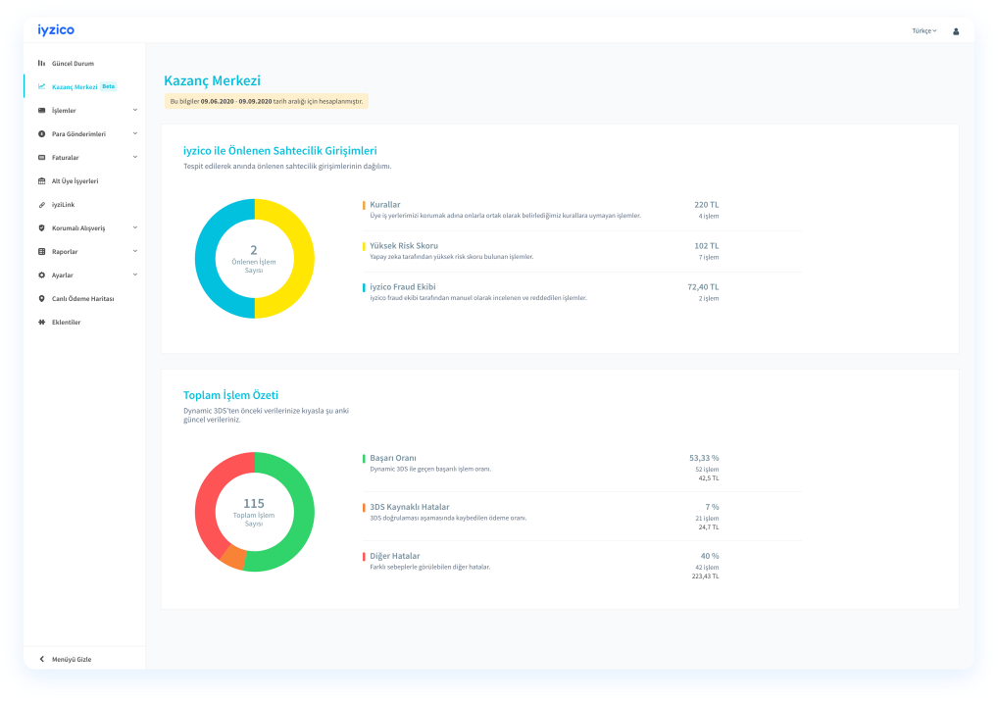Image resolution: width=998 pixels, height=701 pixels.
Task: Expand the Faturalar submenu chevron
Action: [x=135, y=157]
